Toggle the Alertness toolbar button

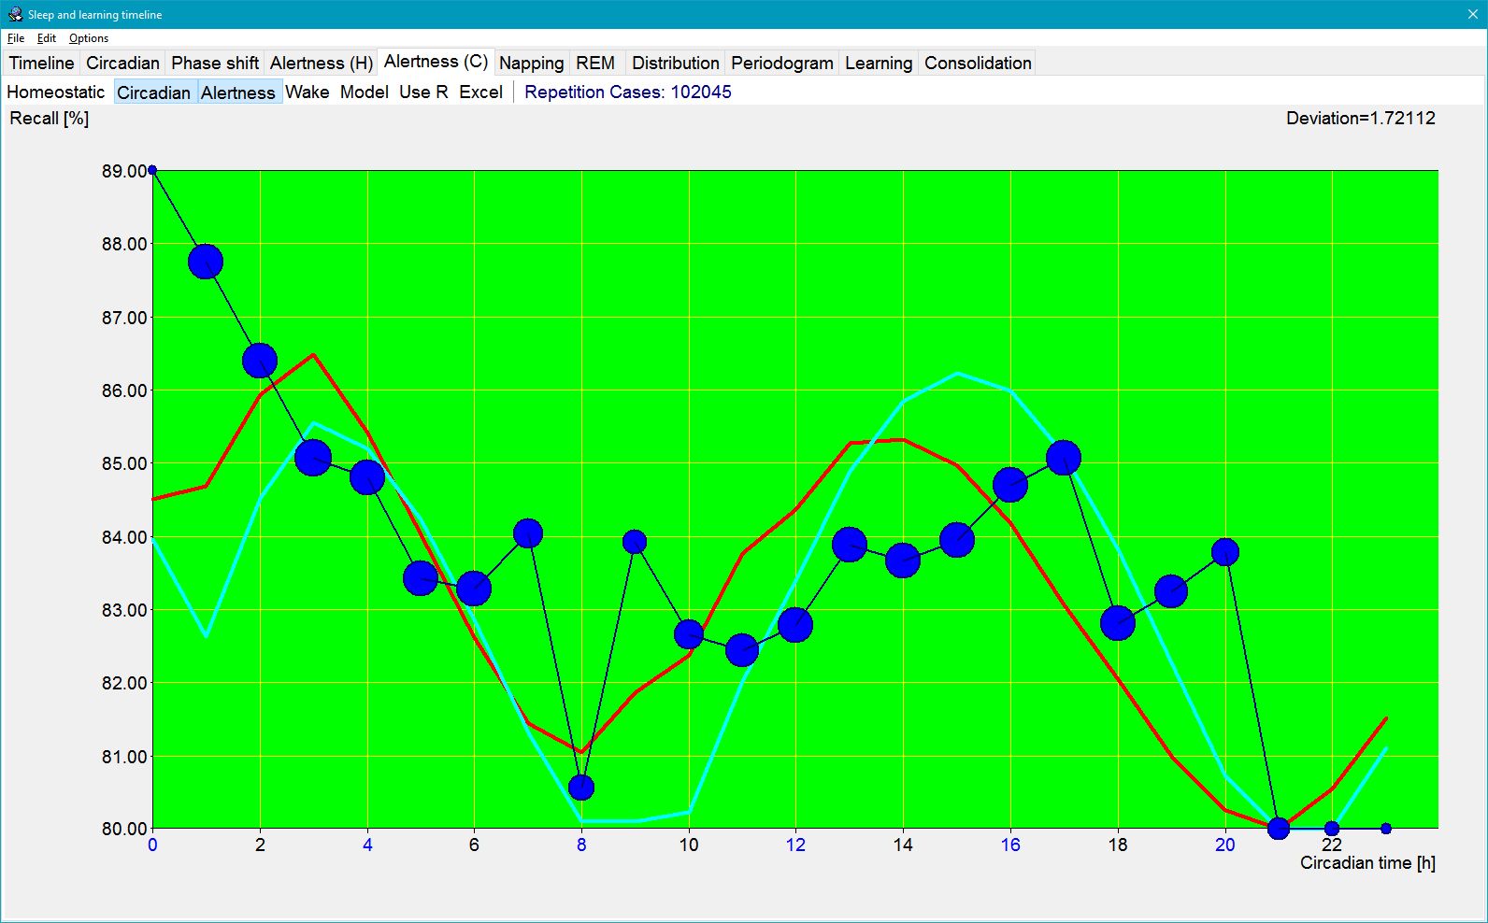[238, 92]
